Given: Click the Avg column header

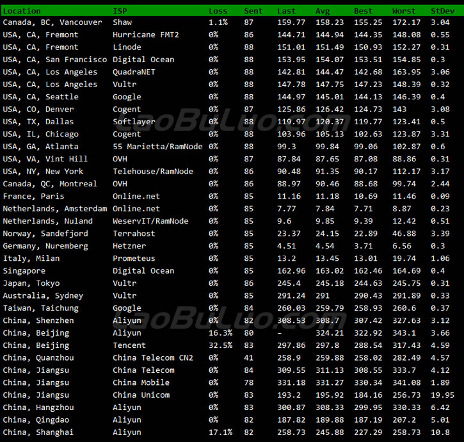Looking at the screenshot, I should click(323, 12).
